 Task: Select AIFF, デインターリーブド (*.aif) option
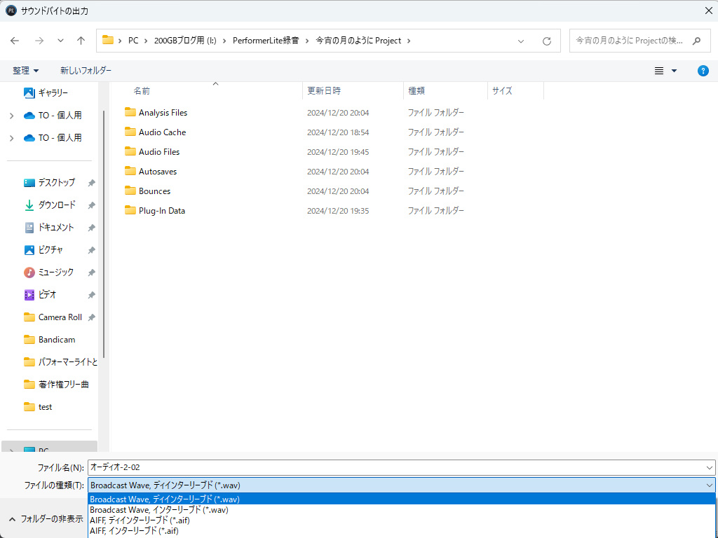[140, 520]
